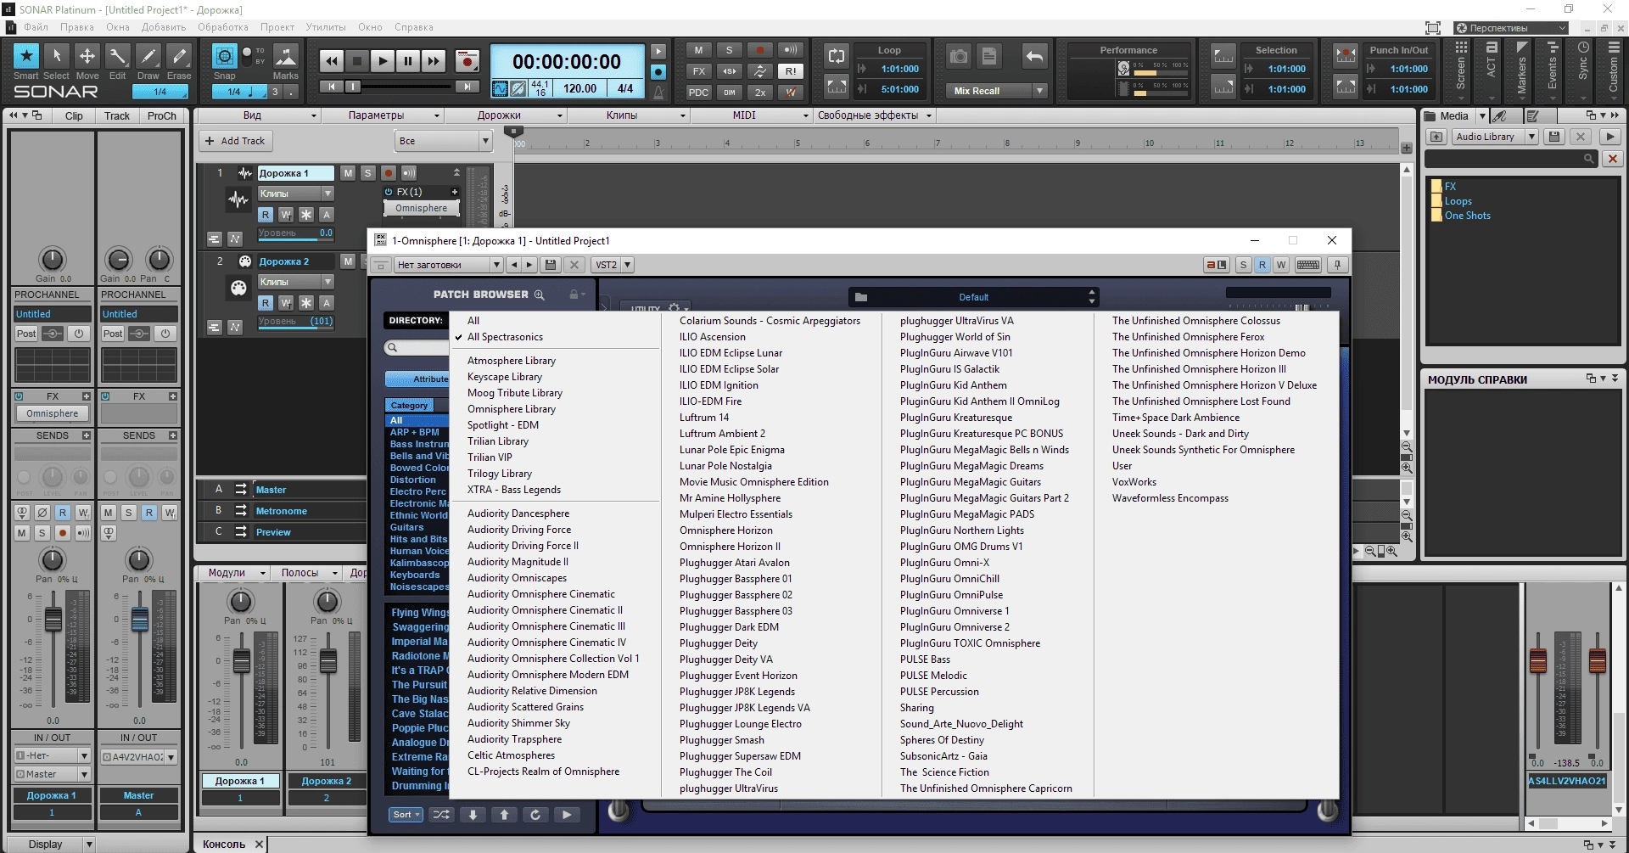Save the plugin preset with disk icon
Viewport: 1629px width, 853px height.
coord(551,265)
